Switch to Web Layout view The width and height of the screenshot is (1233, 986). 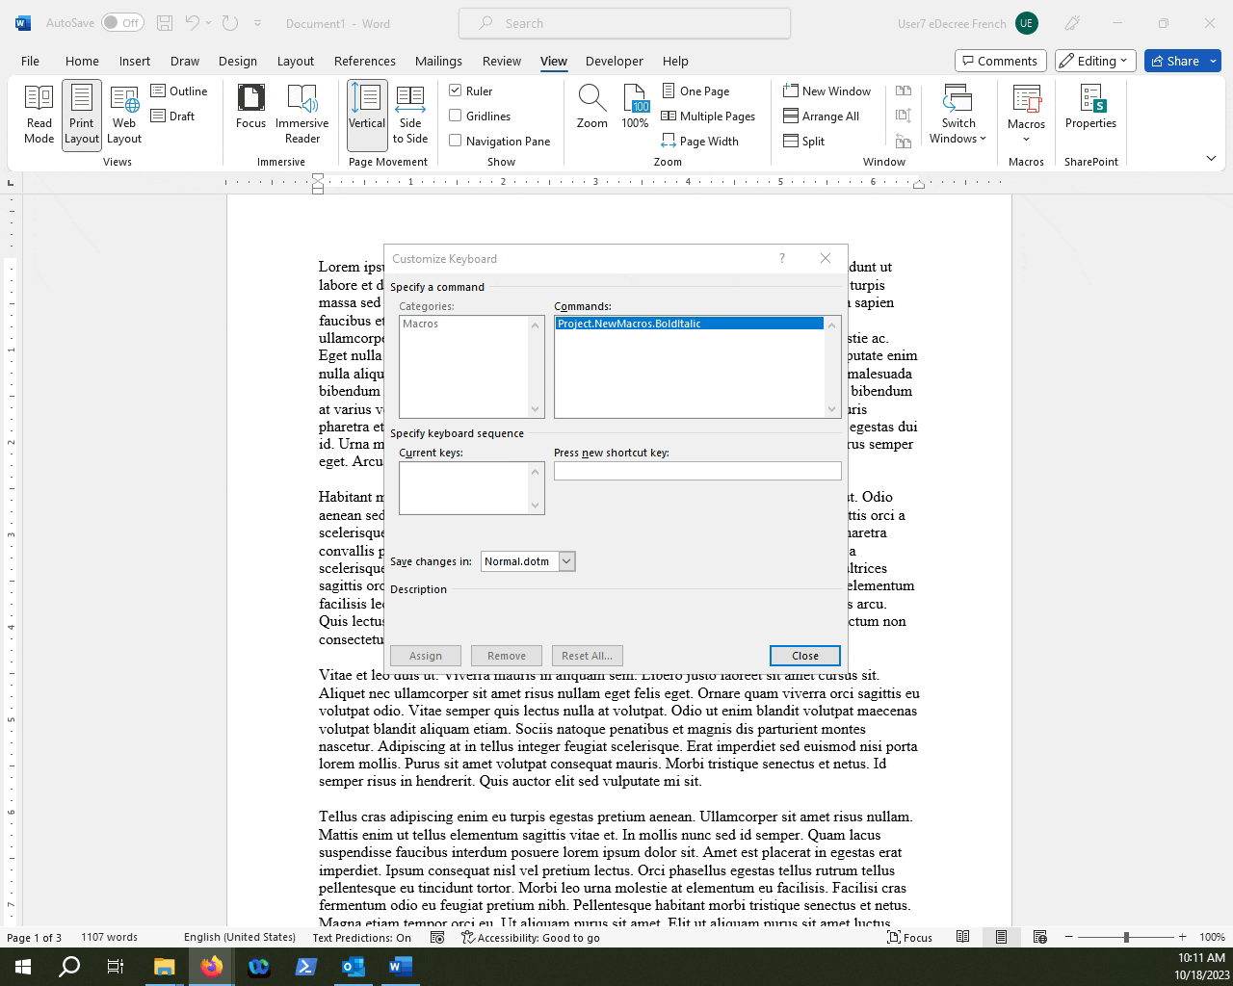pyautogui.click(x=124, y=114)
